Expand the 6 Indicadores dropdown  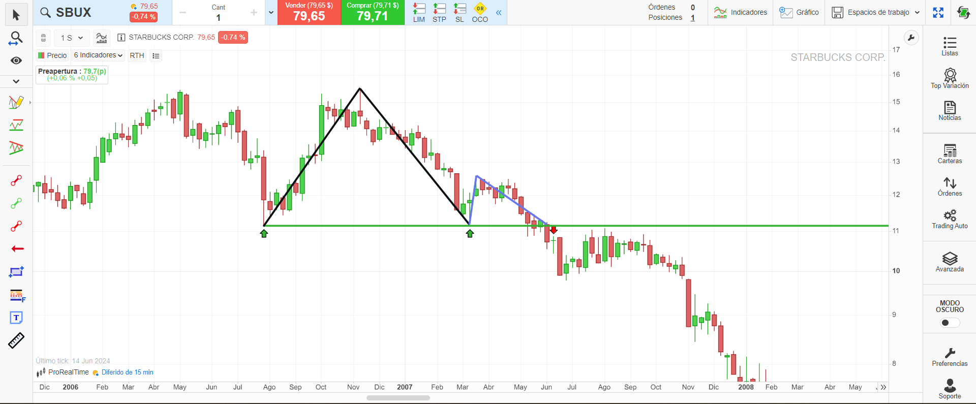98,55
